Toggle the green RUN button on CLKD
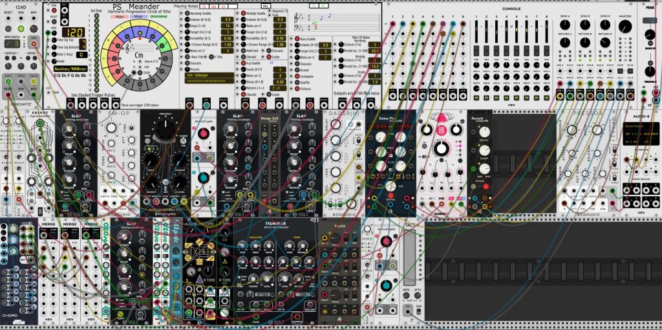The width and height of the screenshot is (662, 330). coord(21,28)
